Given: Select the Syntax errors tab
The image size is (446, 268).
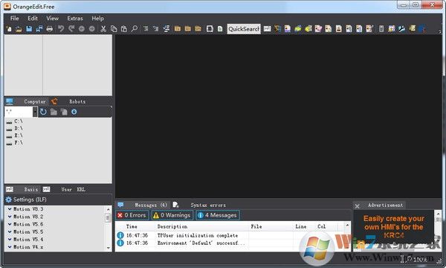Looking at the screenshot, I should pyautogui.click(x=208, y=205).
